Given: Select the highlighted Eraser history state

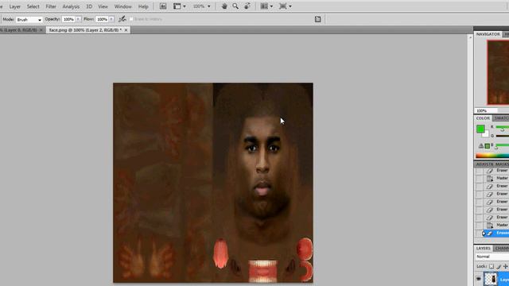Looking at the screenshot, I should [x=495, y=233].
